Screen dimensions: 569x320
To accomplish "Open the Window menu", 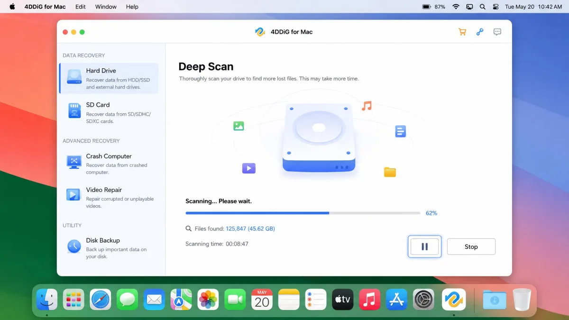I will (x=106, y=7).
